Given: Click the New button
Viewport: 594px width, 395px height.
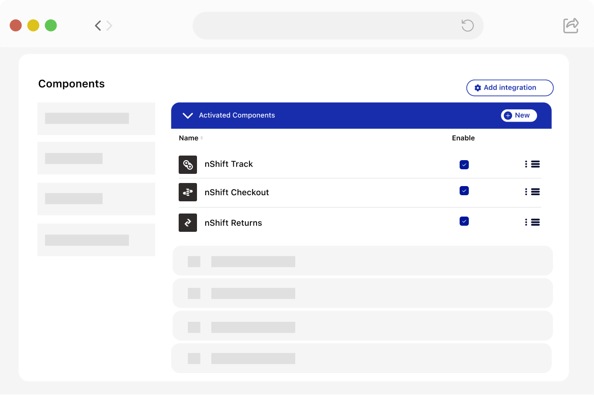Looking at the screenshot, I should point(518,115).
